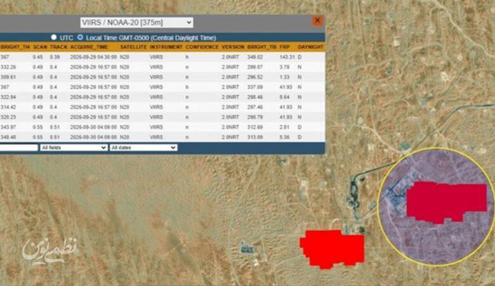The height and width of the screenshot is (286, 495).
Task: Open the VIIRS / NOAA-20 [375m] dropdown
Action: (x=136, y=22)
